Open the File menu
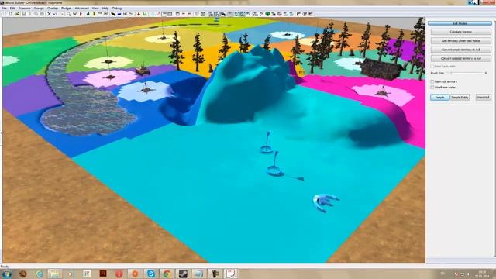This screenshot has width=496, height=279. (x=4, y=9)
